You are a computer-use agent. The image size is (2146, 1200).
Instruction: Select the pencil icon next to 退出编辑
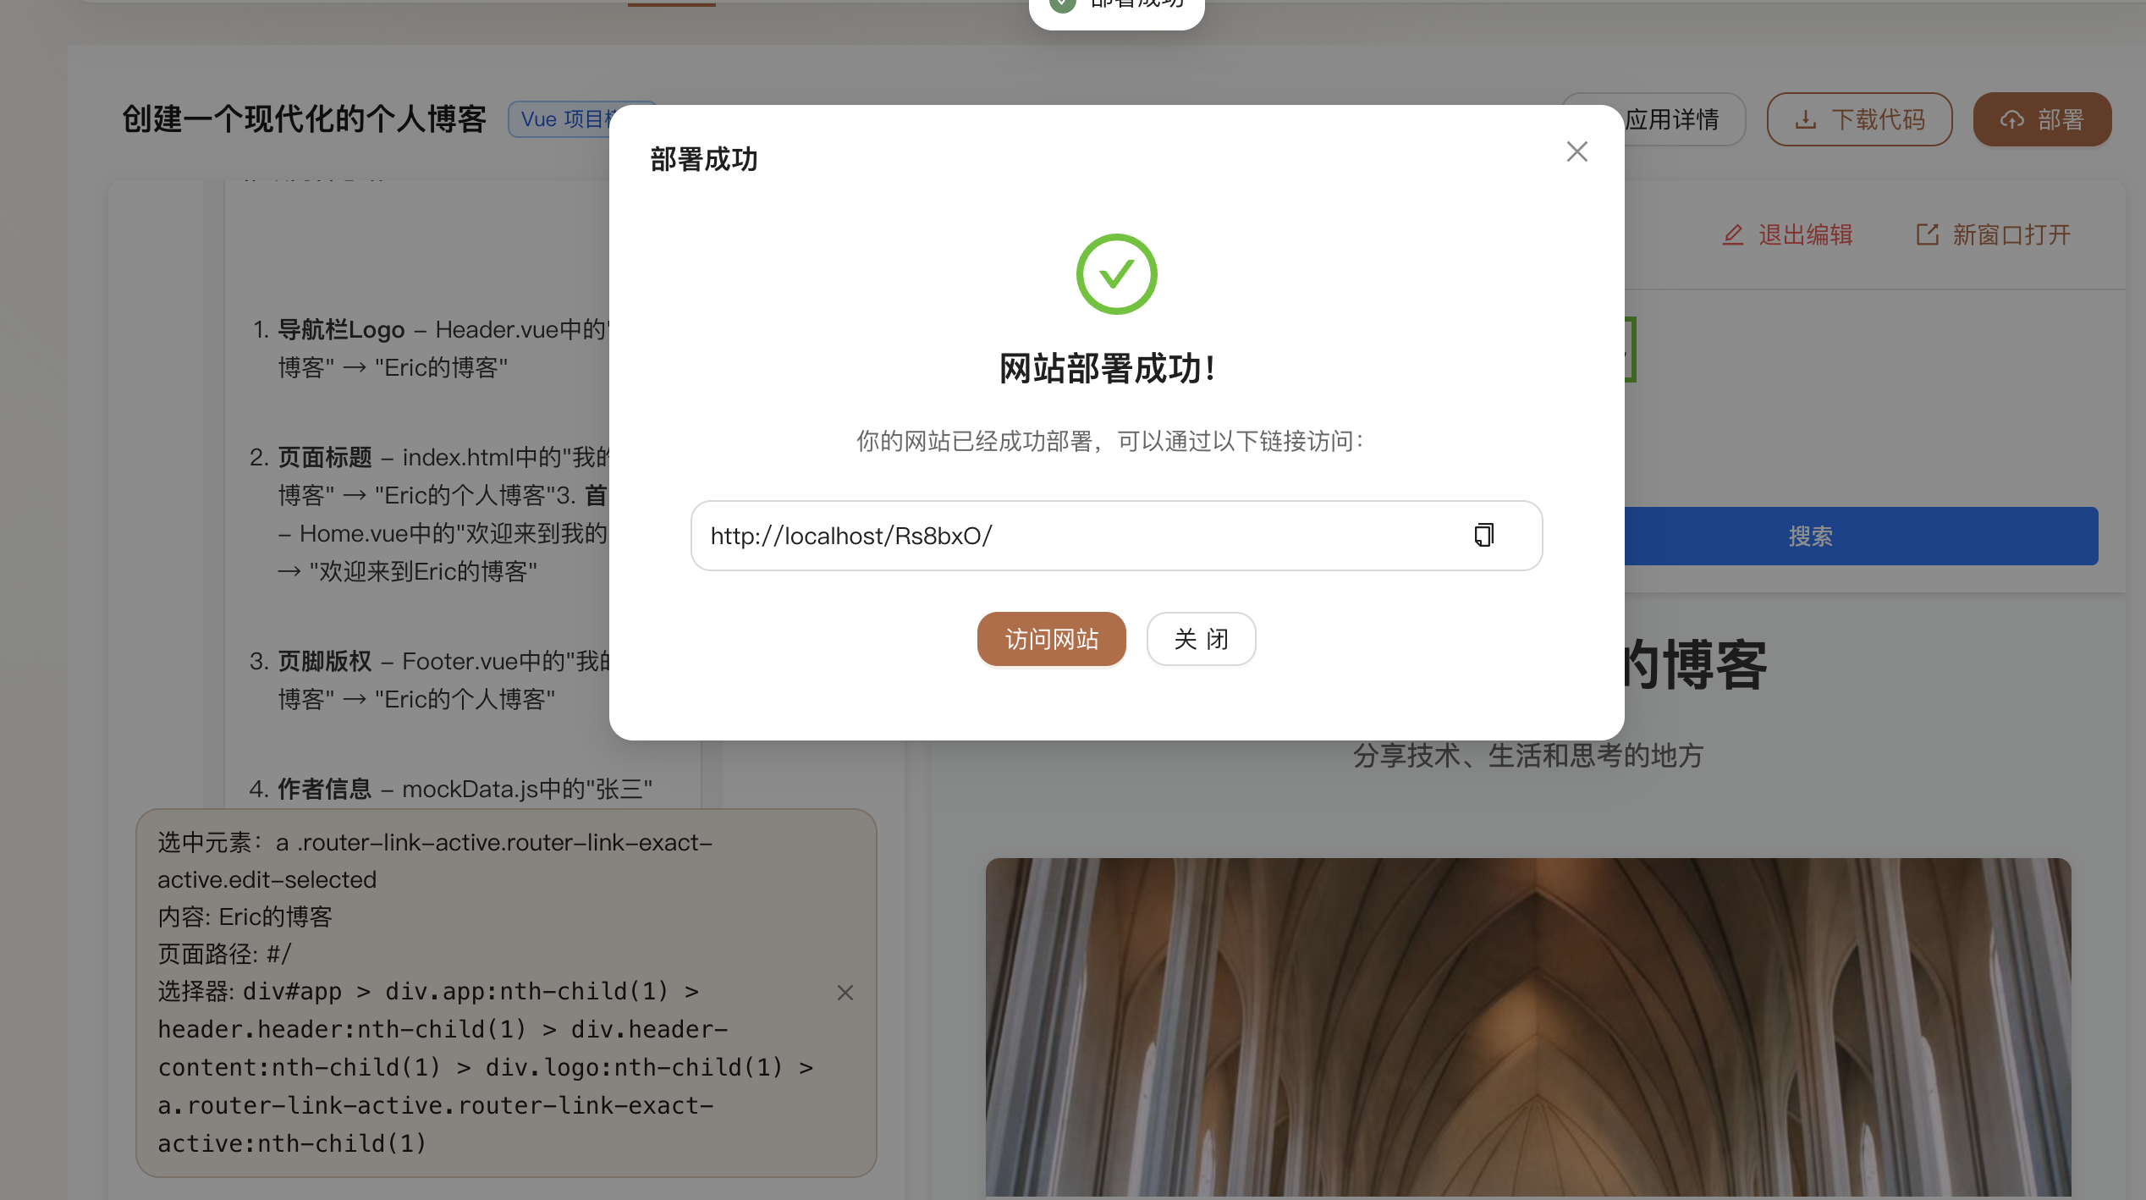[x=1731, y=234]
